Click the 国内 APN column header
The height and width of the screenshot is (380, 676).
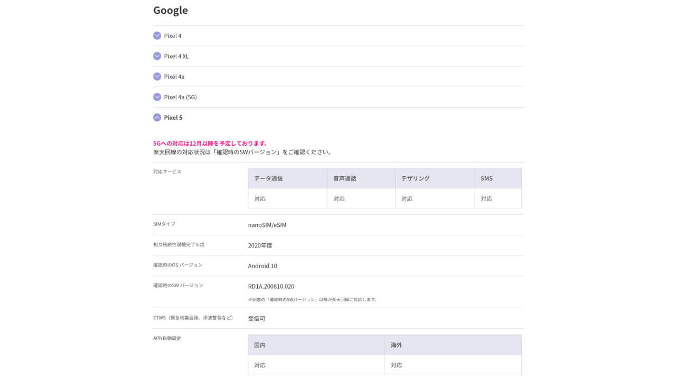pyautogui.click(x=260, y=345)
